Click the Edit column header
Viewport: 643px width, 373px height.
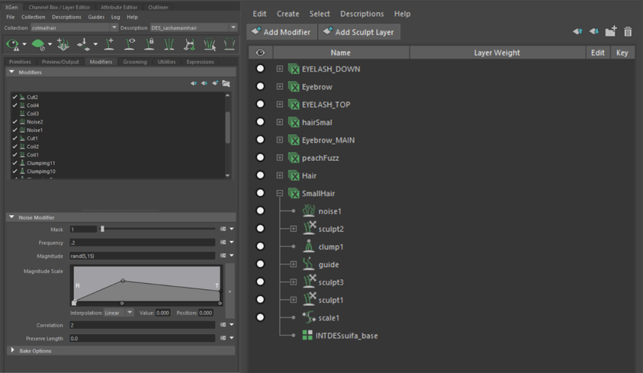(x=598, y=52)
